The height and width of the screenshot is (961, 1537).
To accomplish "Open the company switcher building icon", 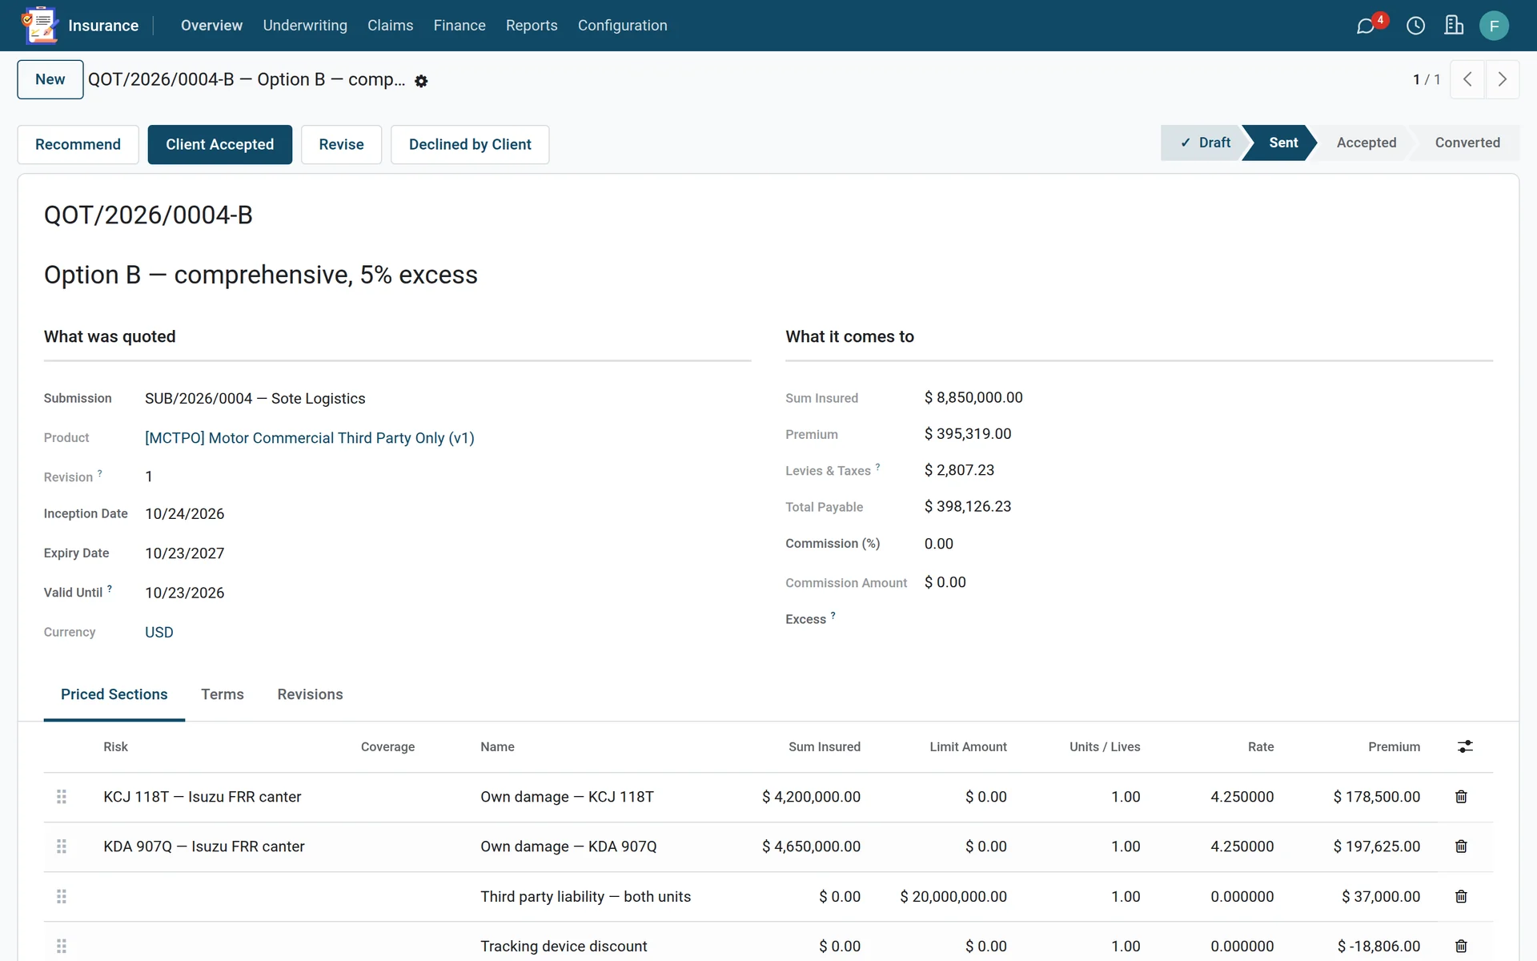I will 1454,26.
